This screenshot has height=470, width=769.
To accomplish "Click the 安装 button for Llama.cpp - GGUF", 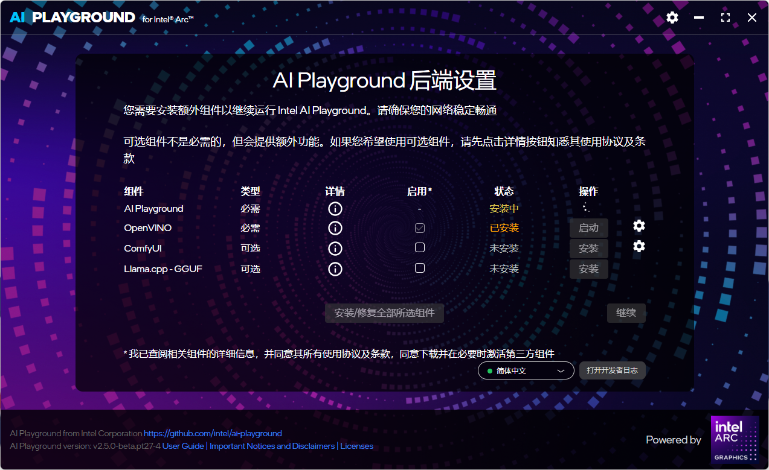I will (588, 268).
